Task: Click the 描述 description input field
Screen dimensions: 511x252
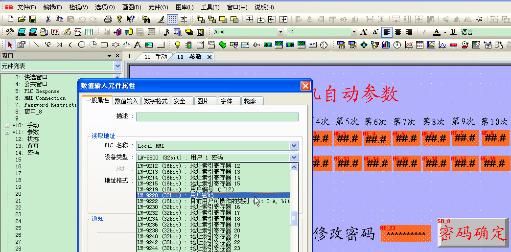Action: [217, 116]
